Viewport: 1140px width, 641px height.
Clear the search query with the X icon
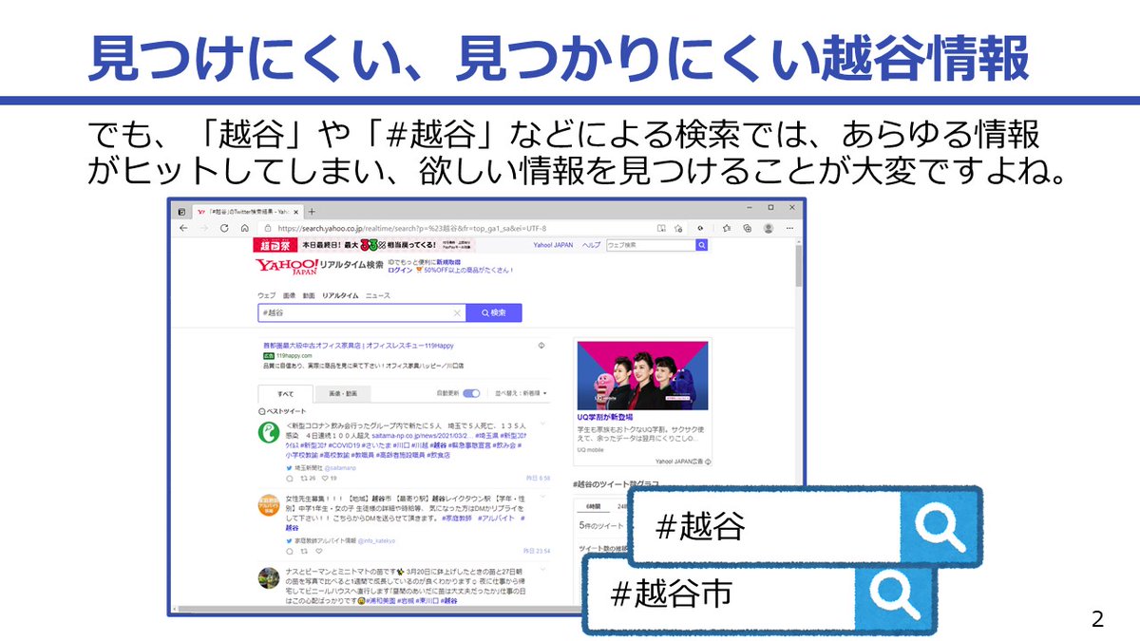coord(457,312)
